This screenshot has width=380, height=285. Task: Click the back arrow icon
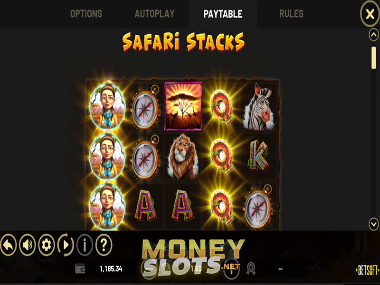point(9,245)
